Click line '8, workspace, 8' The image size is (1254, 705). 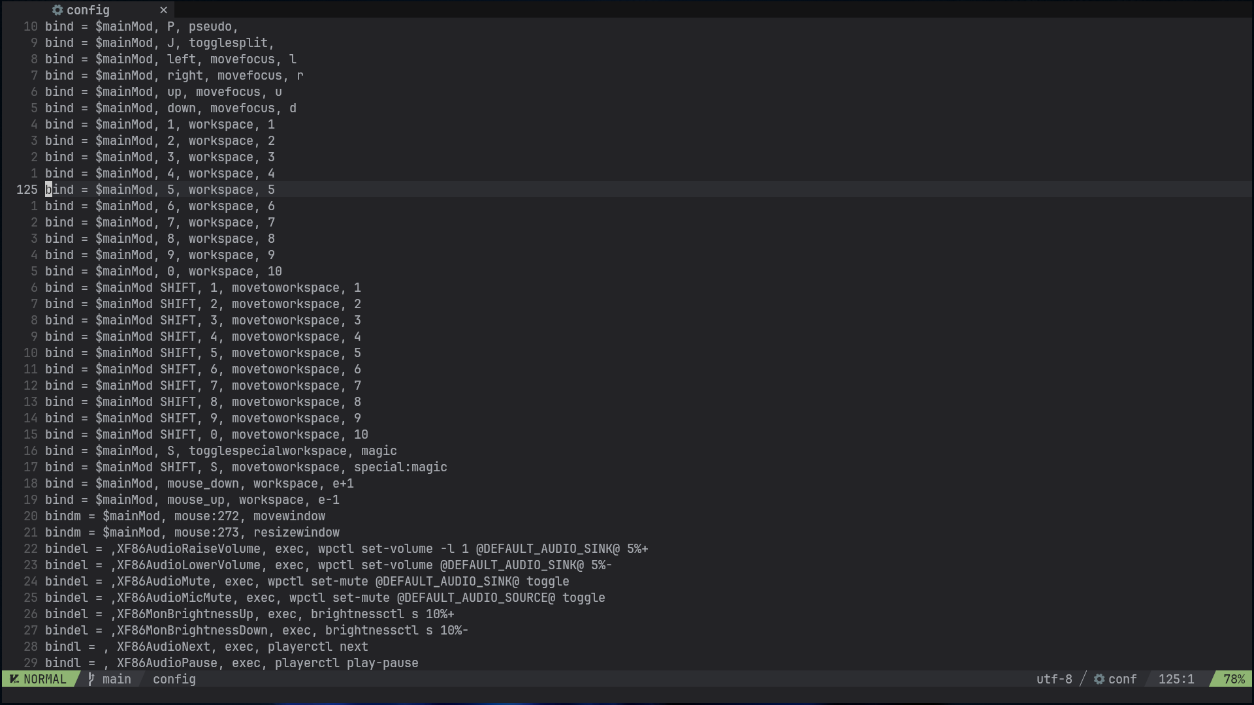tap(160, 238)
